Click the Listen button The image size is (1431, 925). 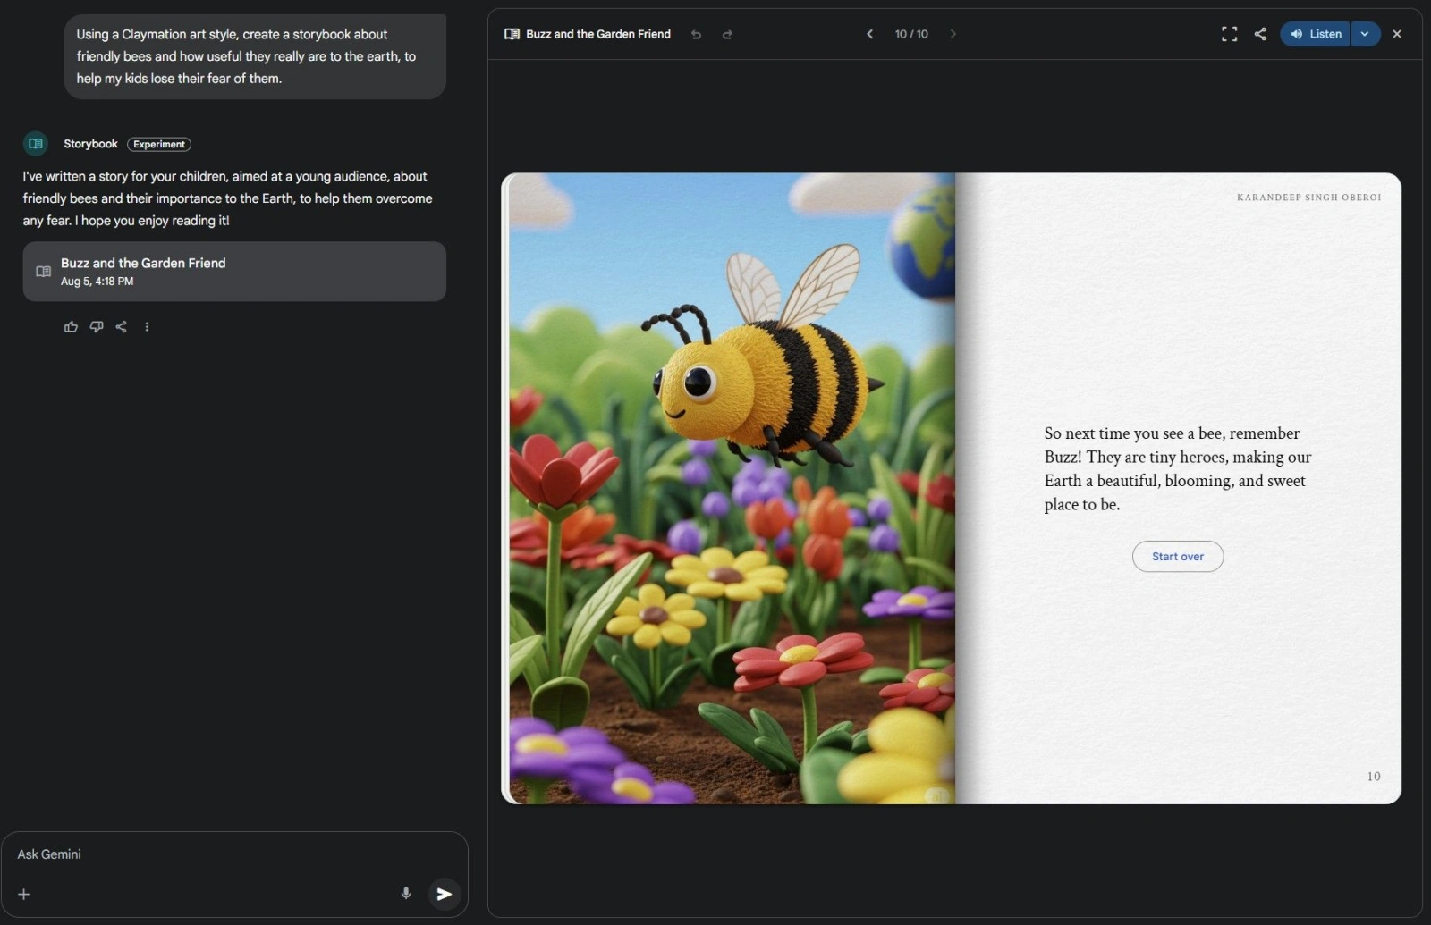click(x=1316, y=34)
